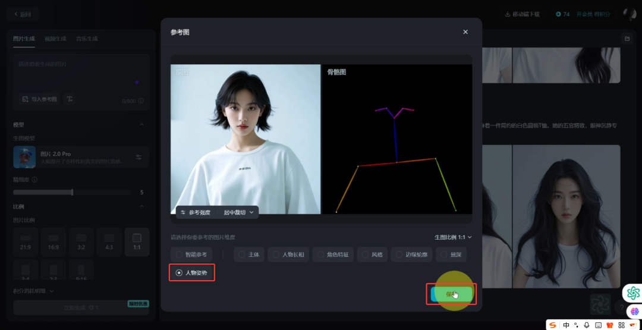
Task: Click the IME microphone icon
Action: point(587,325)
